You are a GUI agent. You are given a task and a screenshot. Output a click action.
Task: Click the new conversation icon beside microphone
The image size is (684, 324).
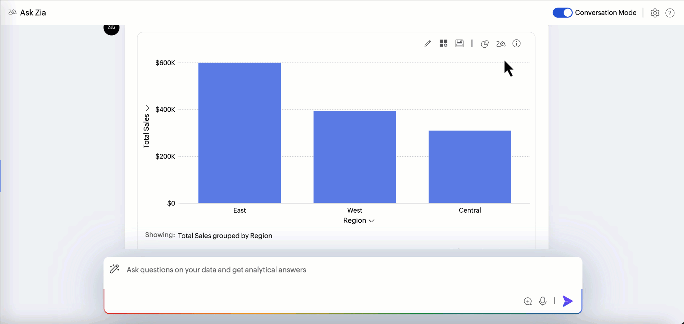point(528,302)
